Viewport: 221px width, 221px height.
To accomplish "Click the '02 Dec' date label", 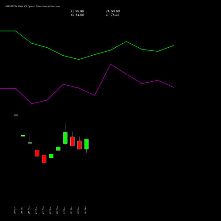I will pos(71,210).
